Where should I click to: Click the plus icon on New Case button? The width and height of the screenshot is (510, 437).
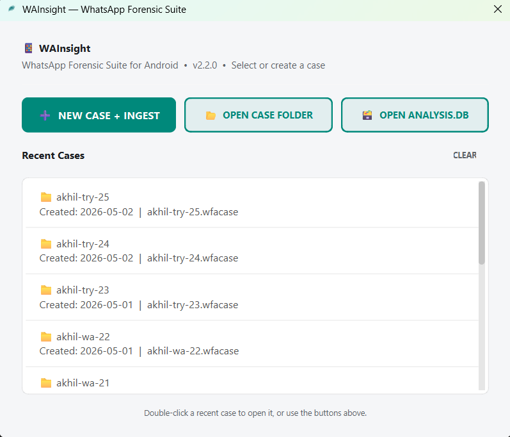45,115
